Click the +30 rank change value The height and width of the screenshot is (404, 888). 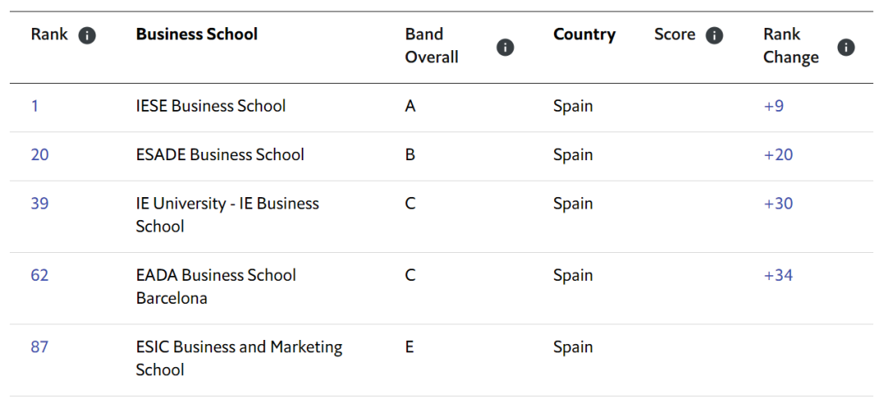[x=778, y=204]
